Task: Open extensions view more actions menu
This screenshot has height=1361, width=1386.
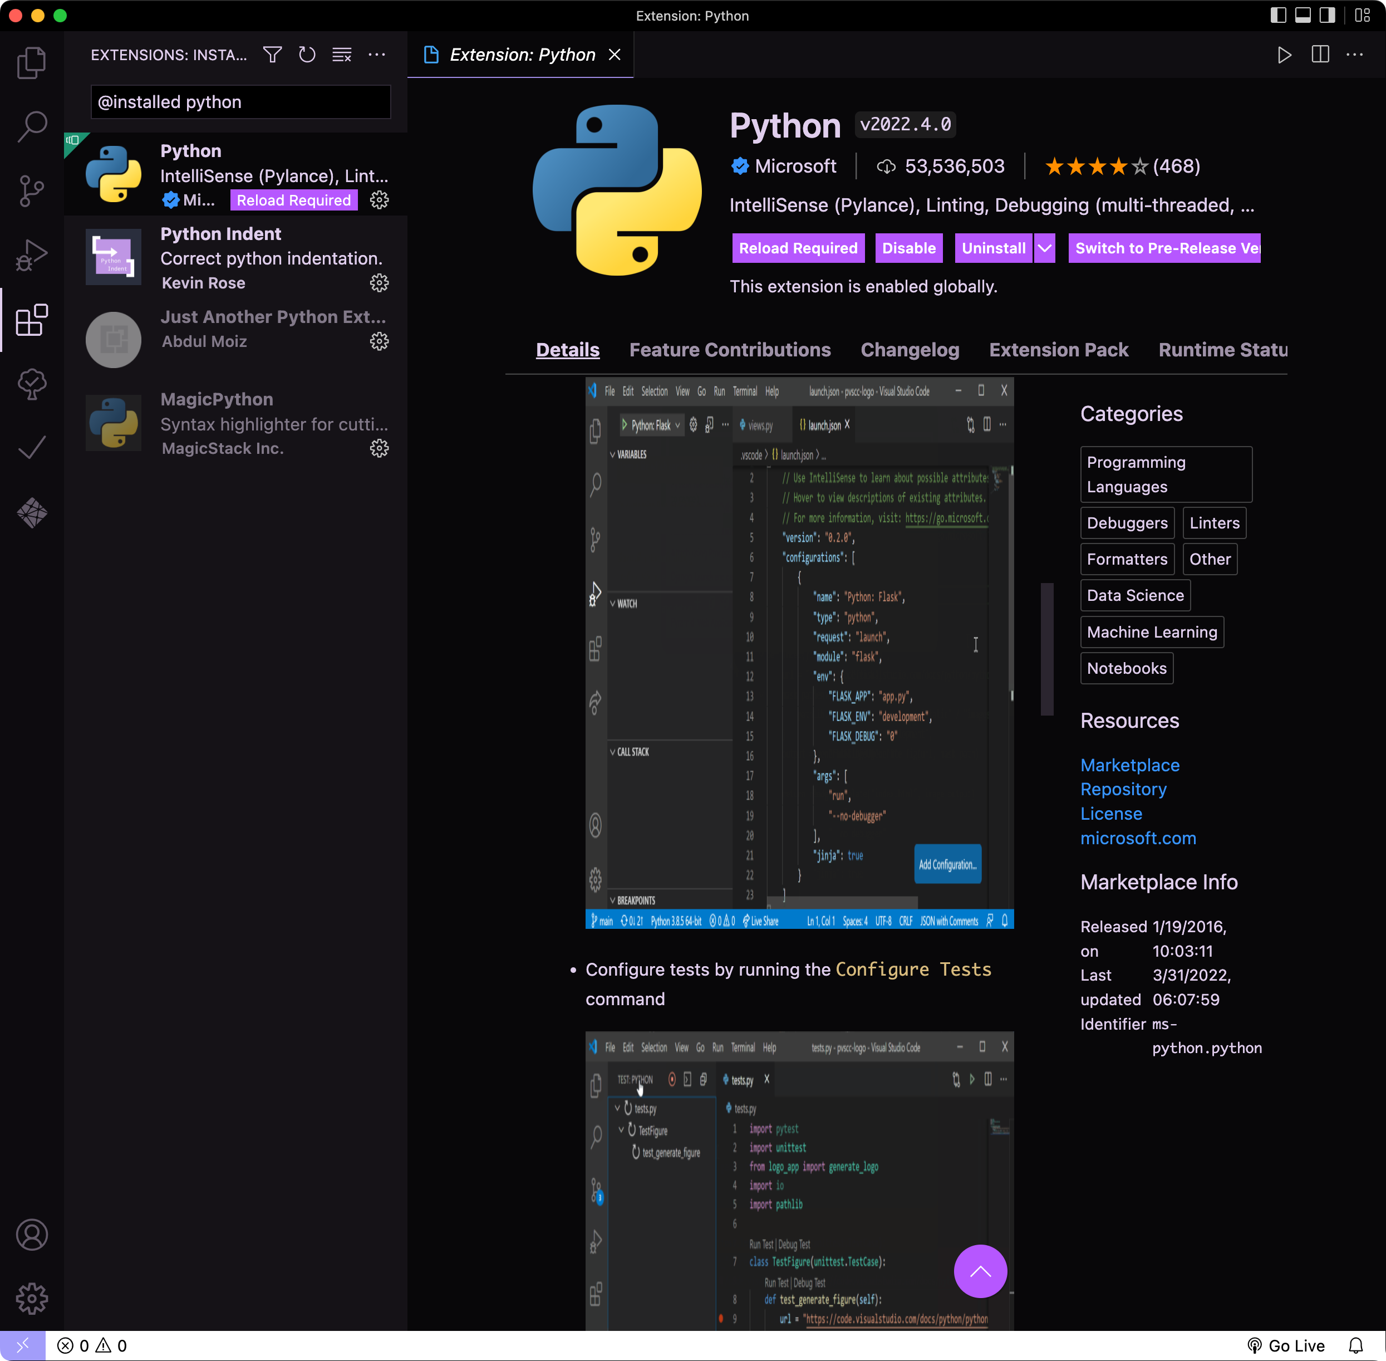Action: tap(376, 55)
